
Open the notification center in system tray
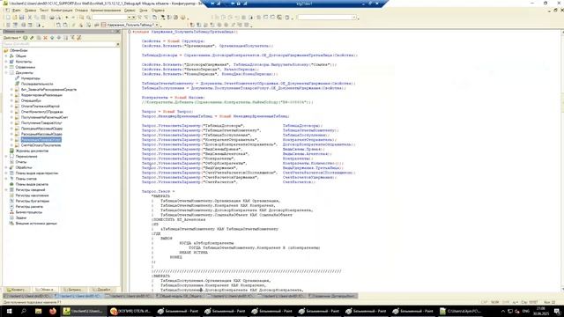pyautogui.click(x=557, y=311)
